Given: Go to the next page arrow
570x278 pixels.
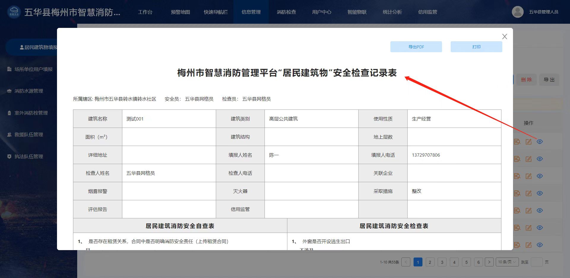Looking at the screenshot, I should click(489, 262).
